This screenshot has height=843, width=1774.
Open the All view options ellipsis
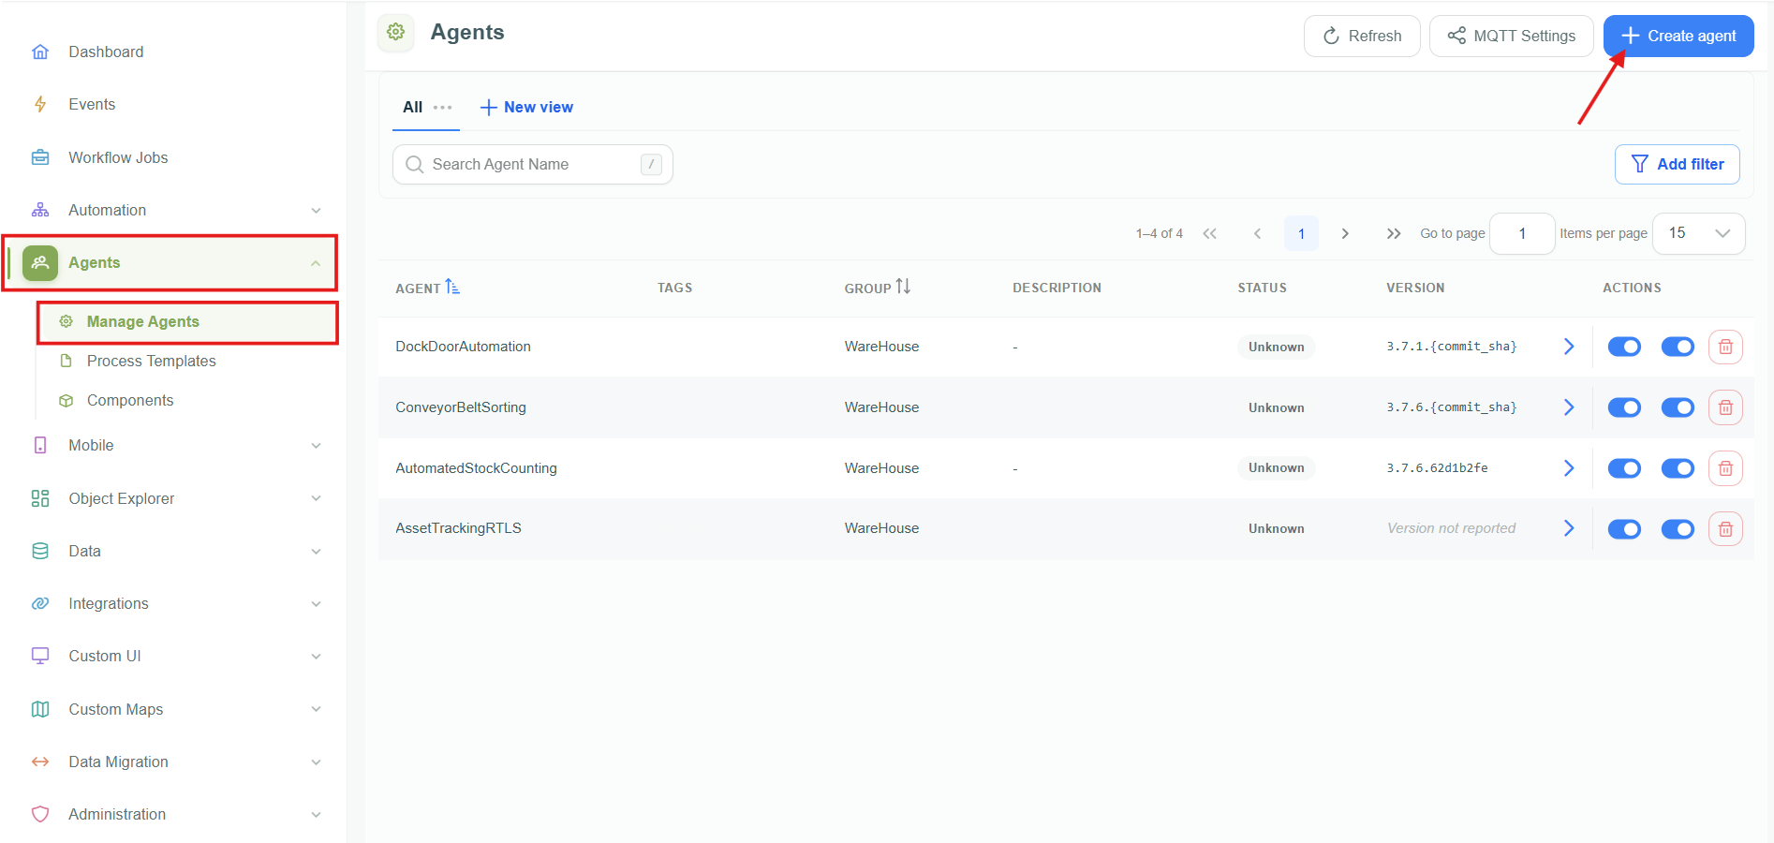coord(443,107)
